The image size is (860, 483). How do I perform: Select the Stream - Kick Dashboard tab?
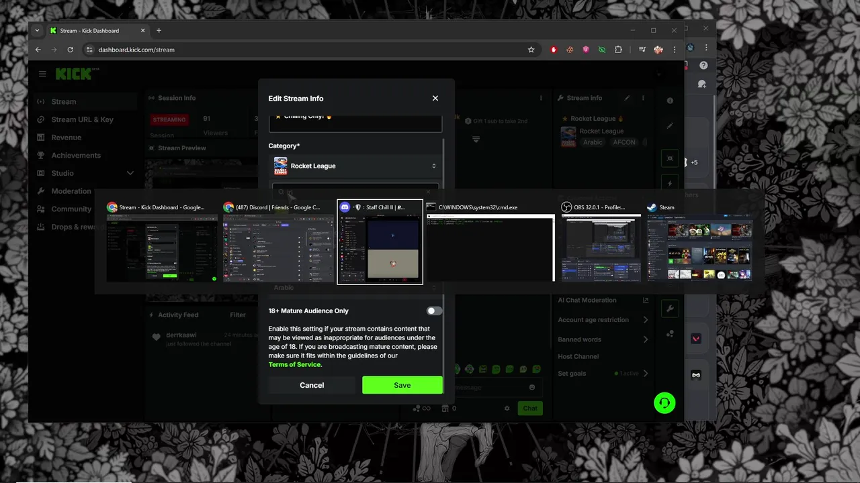click(97, 30)
